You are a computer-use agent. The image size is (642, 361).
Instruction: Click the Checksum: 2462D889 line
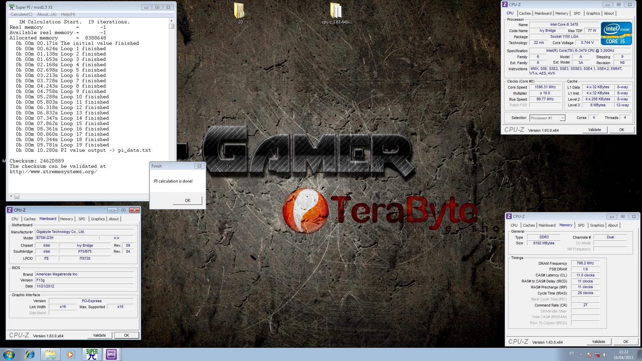pos(37,161)
